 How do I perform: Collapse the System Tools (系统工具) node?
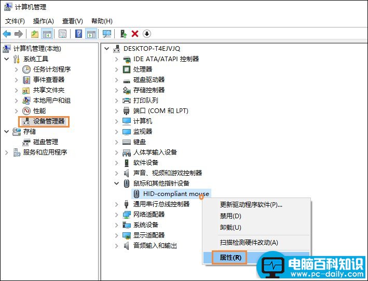click(7, 59)
